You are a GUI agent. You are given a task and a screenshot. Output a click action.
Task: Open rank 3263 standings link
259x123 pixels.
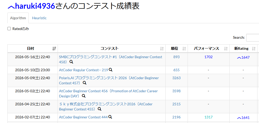176,78
